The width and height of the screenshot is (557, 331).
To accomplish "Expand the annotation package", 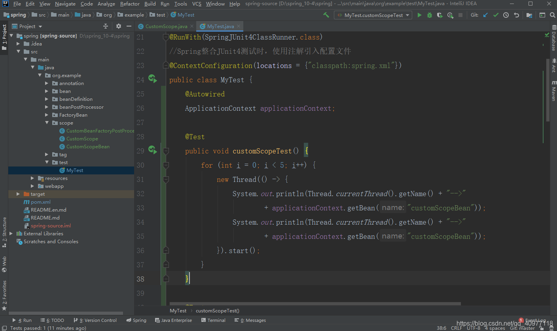I will click(x=47, y=83).
